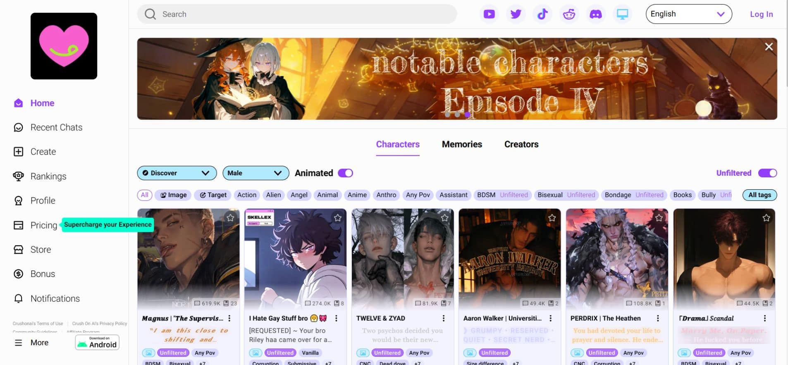Select the All tag filter
788x365 pixels.
click(144, 195)
